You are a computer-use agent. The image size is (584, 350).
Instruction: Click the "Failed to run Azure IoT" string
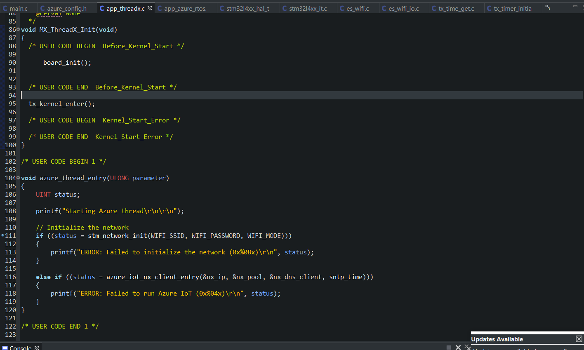pyautogui.click(x=160, y=294)
